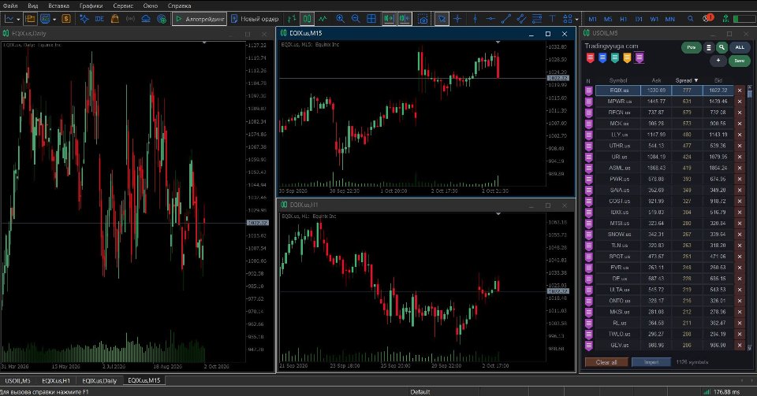
Task: Switch chart timeframe to MN
Action: 670,19
